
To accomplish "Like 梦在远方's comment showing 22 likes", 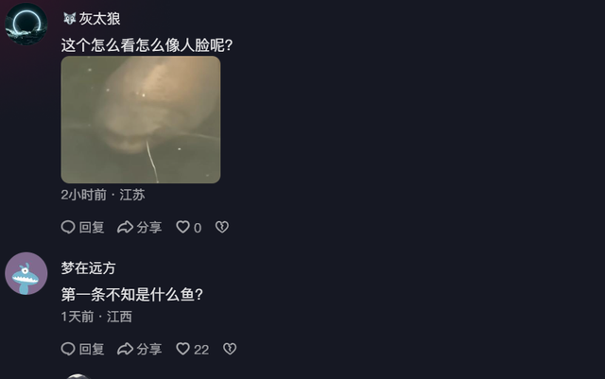I will coord(182,349).
